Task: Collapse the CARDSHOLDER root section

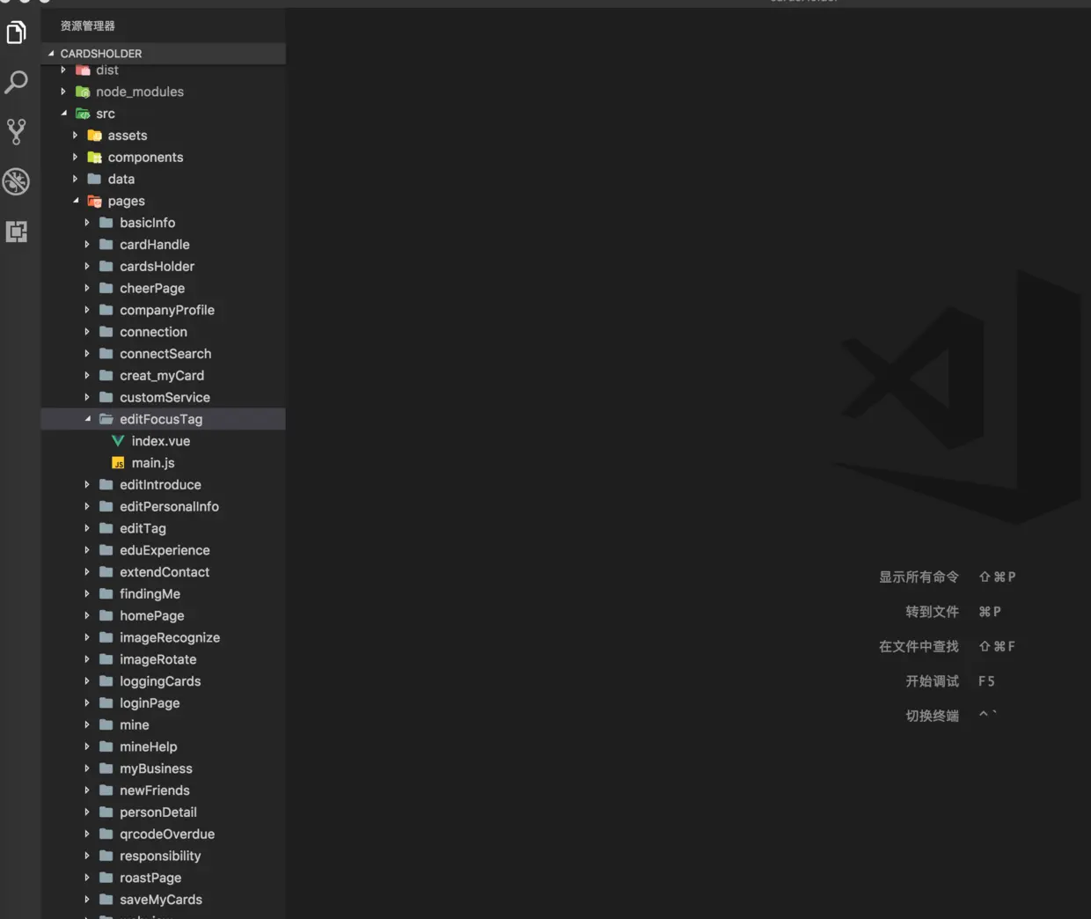Action: coord(51,54)
